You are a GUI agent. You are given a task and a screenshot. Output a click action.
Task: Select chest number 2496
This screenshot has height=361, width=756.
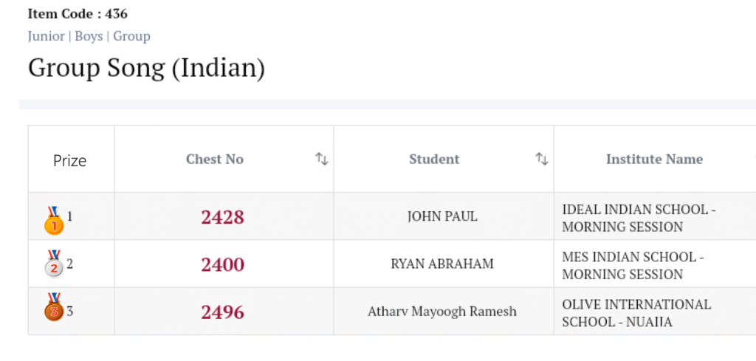coord(222,312)
